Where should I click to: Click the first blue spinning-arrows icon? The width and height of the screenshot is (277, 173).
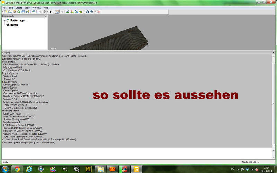coord(87,12)
